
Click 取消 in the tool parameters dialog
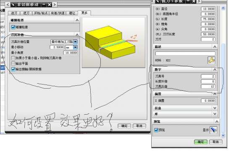[x=216, y=142]
